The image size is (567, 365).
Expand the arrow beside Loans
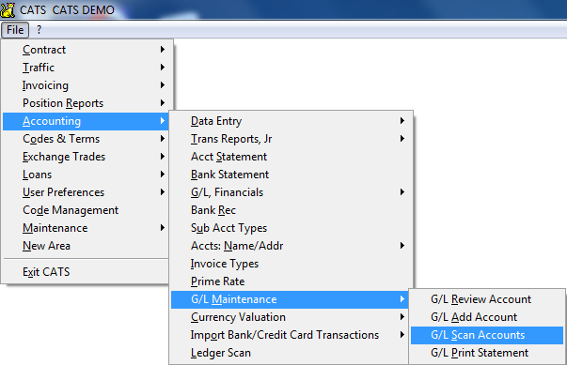[x=163, y=175]
